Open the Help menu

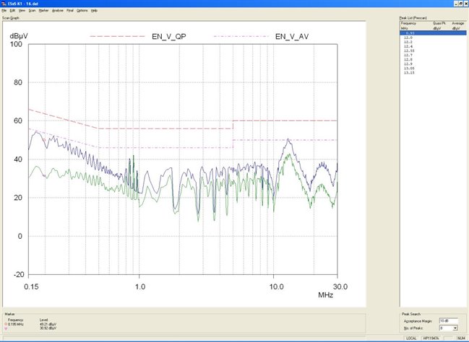[x=94, y=11]
